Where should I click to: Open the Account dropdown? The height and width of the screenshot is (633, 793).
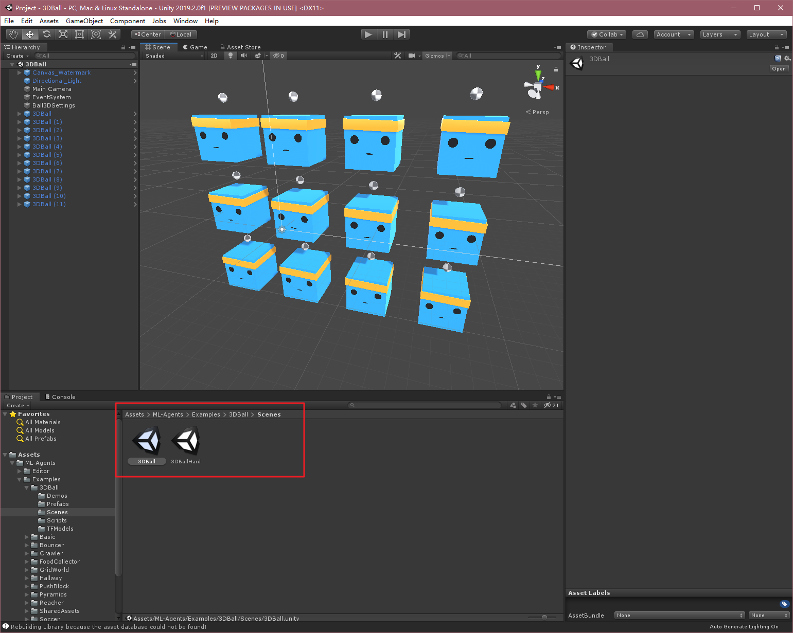point(674,34)
